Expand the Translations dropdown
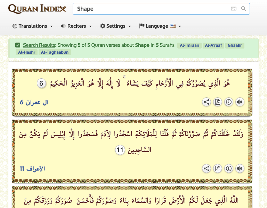Screen dimensions: 267x208 tap(33, 26)
